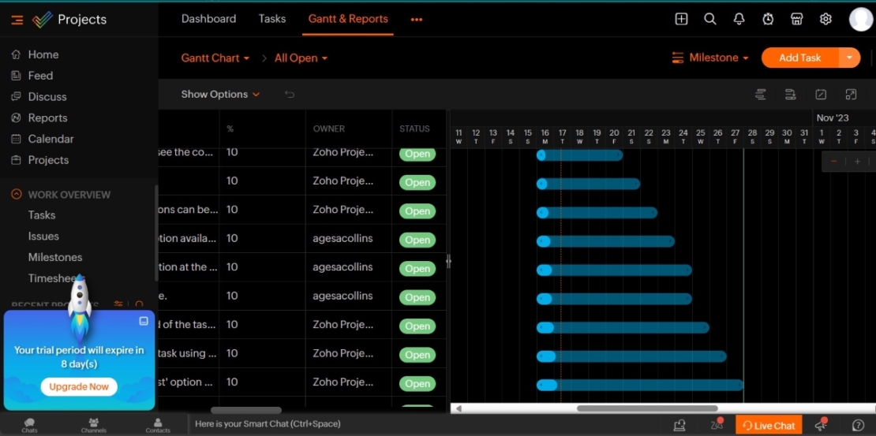Open the All Open filter dropdown
The height and width of the screenshot is (436, 876).
(301, 58)
